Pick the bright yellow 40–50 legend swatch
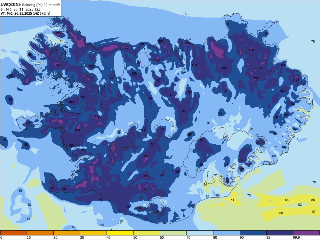This screenshot has height=240, width=320. click(120, 233)
